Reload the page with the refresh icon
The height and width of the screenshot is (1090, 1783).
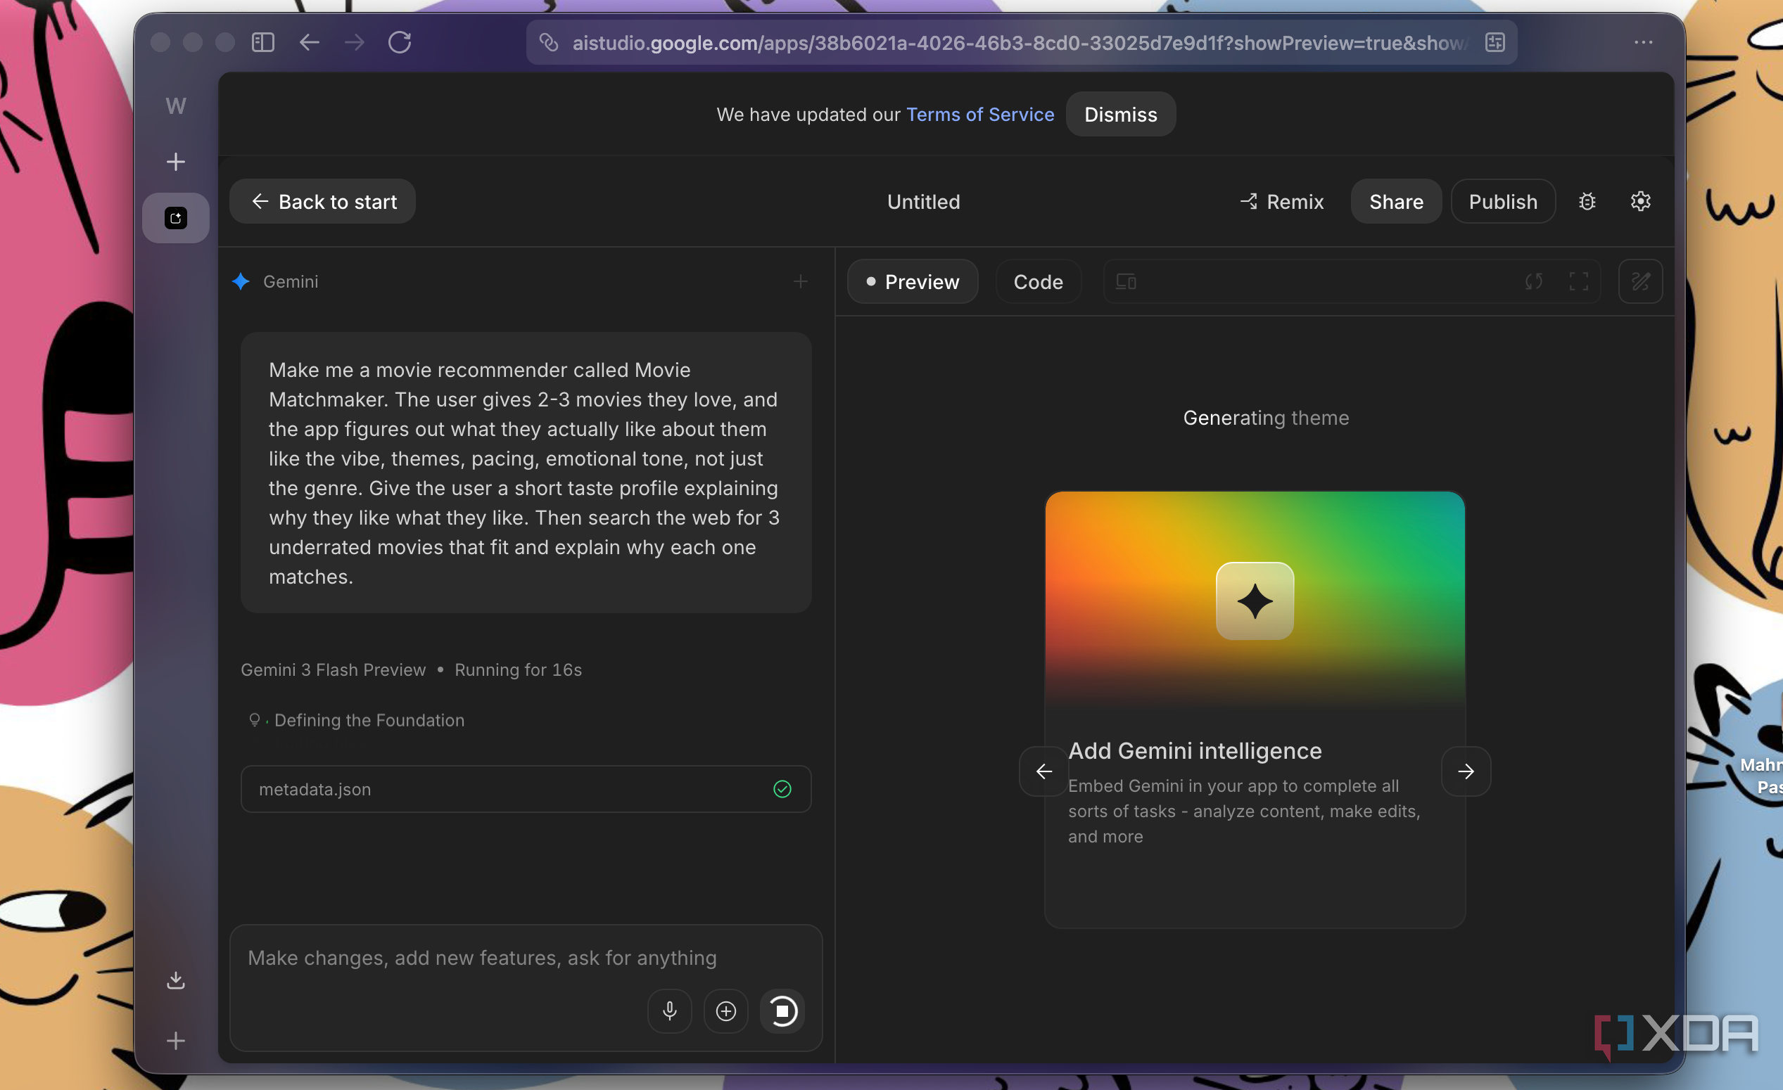click(400, 42)
